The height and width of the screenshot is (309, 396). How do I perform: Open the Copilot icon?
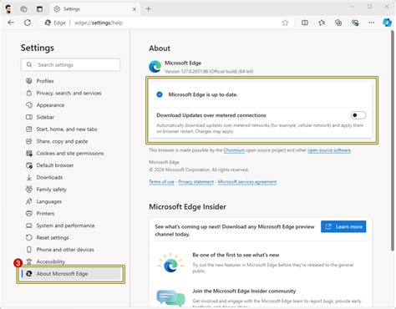pos(387,23)
